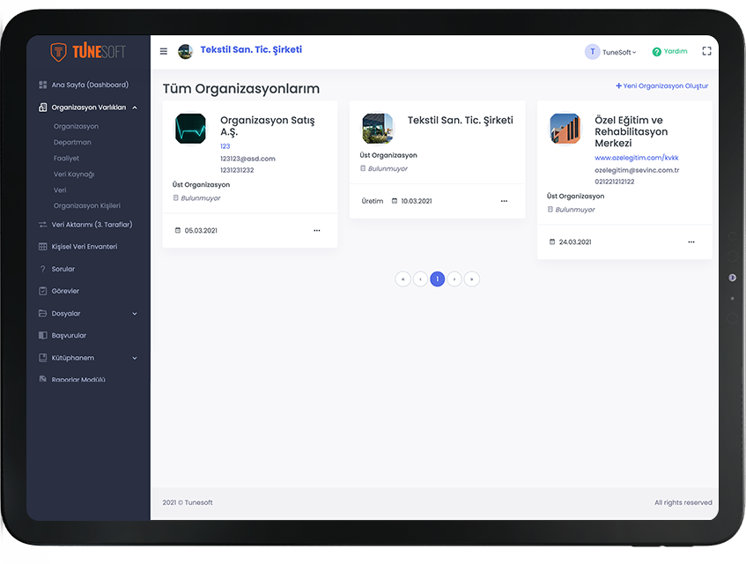The height and width of the screenshot is (564, 746).
Task: Enter fullscreen mode with the expand icon
Action: (x=706, y=51)
